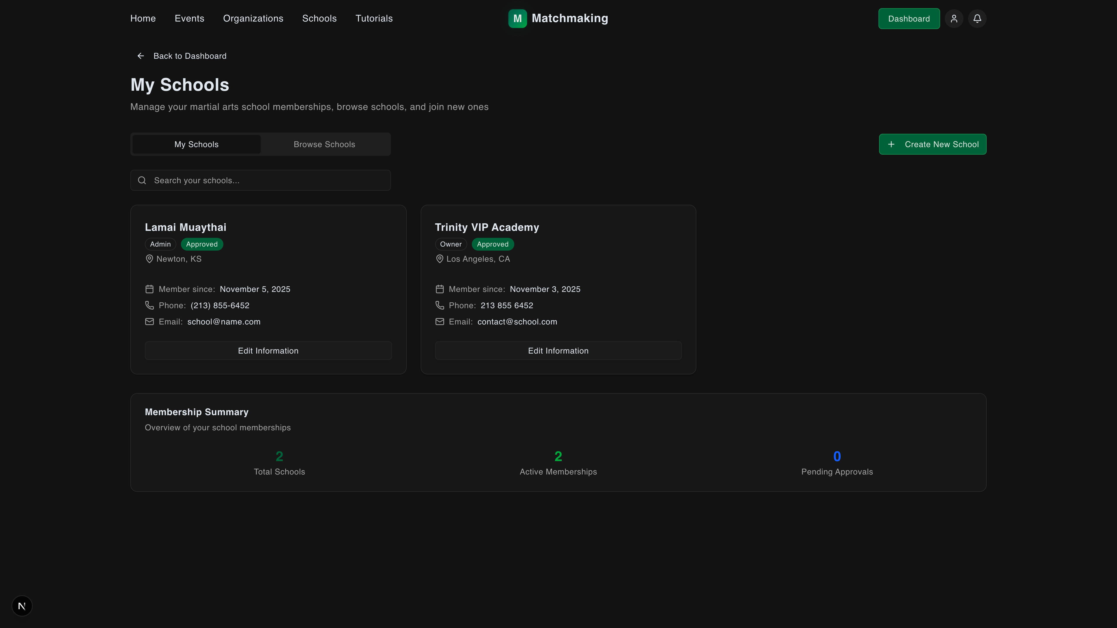Click the back arrow icon
1117x628 pixels.
140,56
